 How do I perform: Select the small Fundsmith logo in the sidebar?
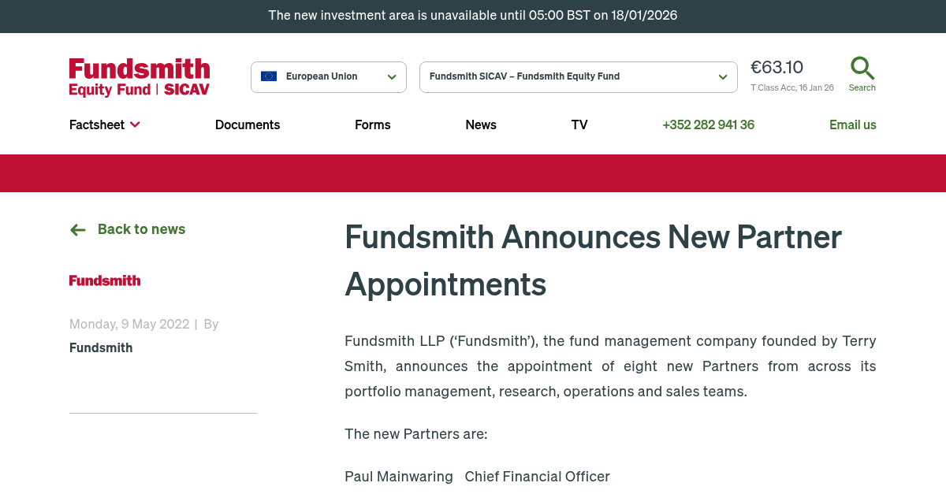[x=104, y=280]
